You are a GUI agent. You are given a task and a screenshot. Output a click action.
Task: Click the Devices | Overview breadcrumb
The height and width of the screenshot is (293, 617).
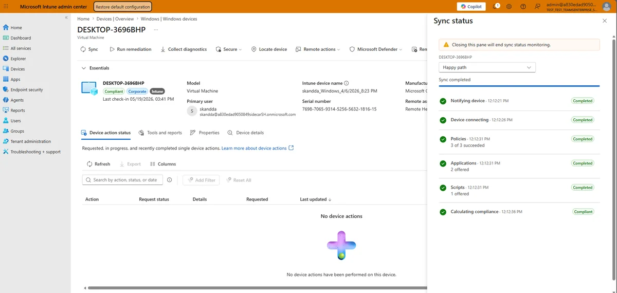116,19
